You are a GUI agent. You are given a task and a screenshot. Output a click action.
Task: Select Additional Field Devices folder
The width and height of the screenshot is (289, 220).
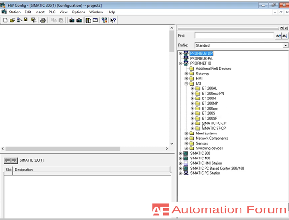click(214, 68)
